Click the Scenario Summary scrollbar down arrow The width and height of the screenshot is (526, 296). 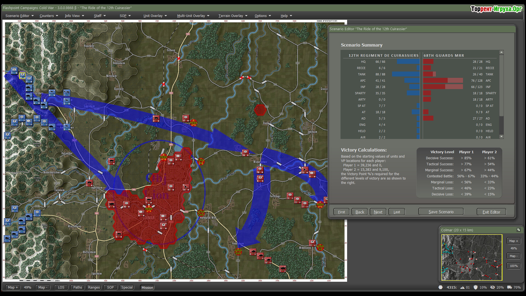(501, 136)
